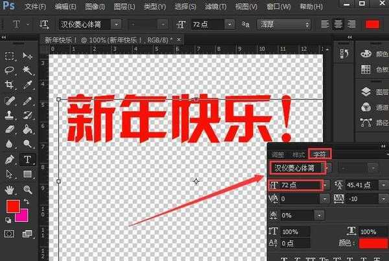389x261 pixels.
Task: Select the Horizontal Type tool in the toolbox
Action: 28,158
